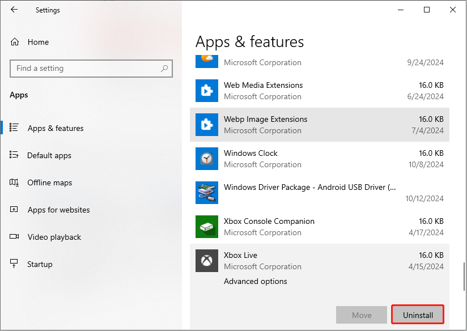The height and width of the screenshot is (331, 467).
Task: Select Windows Clock app name
Action: [251, 153]
